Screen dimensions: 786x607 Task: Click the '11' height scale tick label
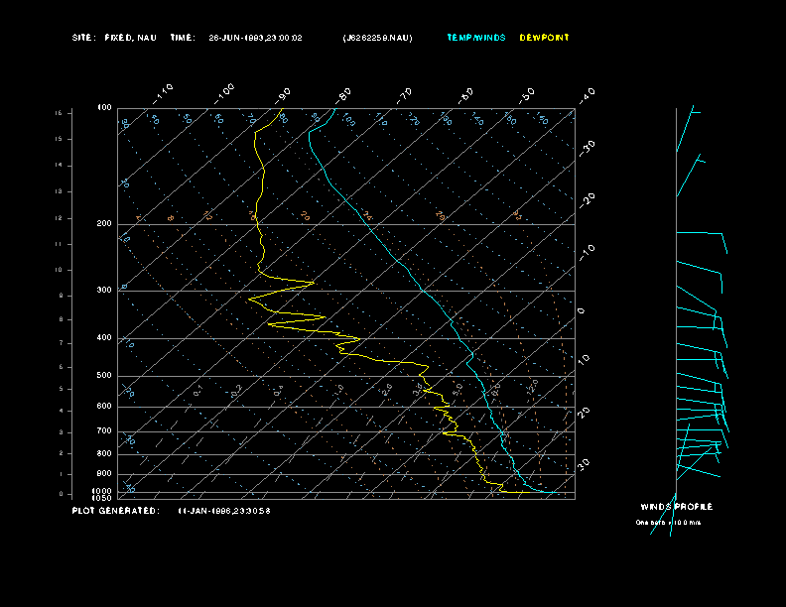[59, 244]
